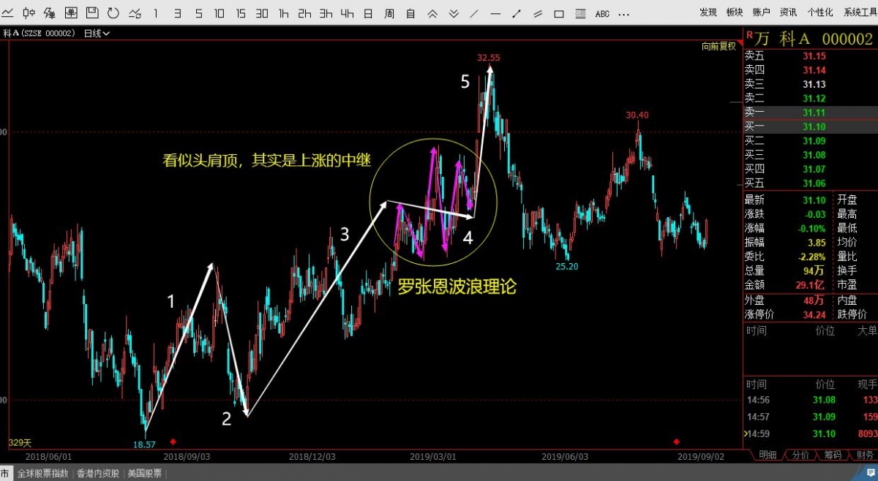Screen dimensions: 878x481
Task: Select the 4h period
Action: [347, 13]
